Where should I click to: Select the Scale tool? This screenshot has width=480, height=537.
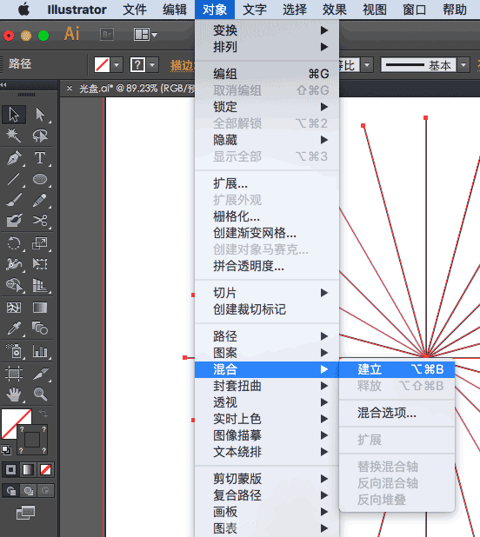pyautogui.click(x=40, y=243)
